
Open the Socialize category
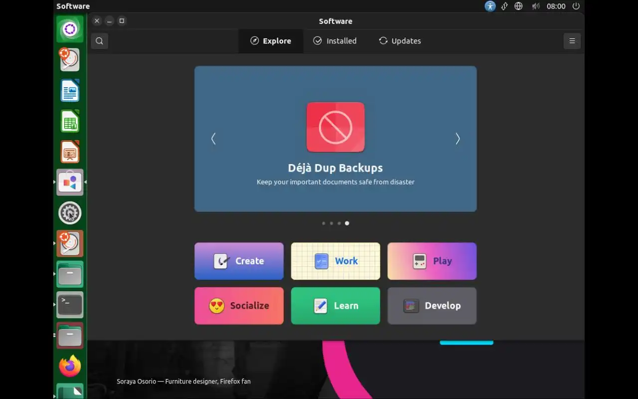click(x=239, y=306)
